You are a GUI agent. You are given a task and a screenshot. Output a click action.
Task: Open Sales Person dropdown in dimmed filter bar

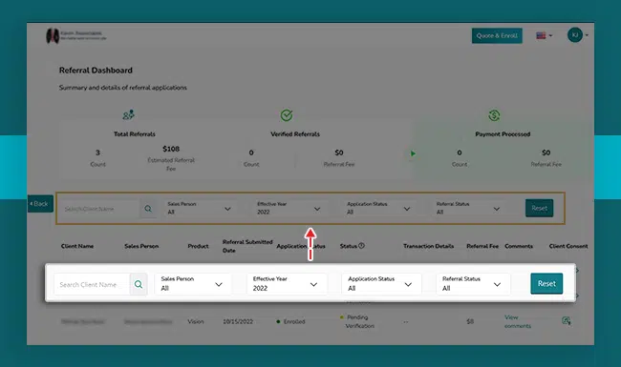200,208
